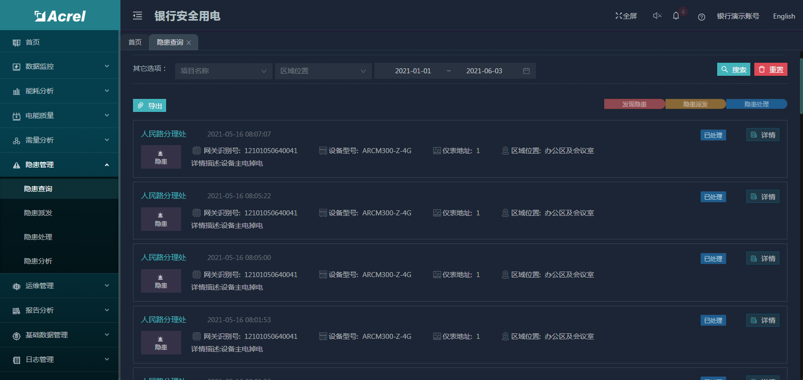Click the 隐患管理 warning icon
803x380 pixels.
pos(17,165)
